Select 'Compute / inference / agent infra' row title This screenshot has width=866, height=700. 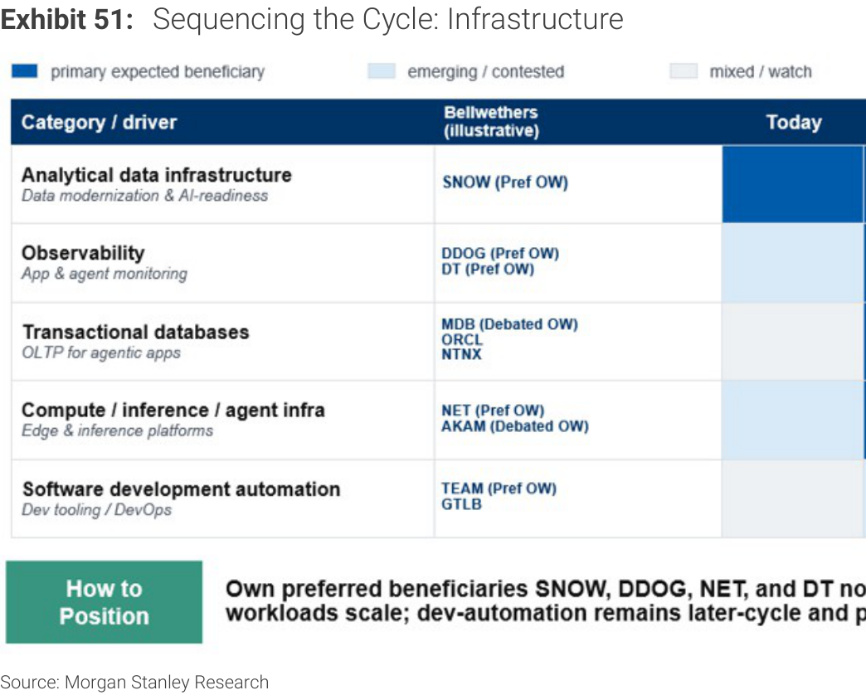tap(173, 411)
